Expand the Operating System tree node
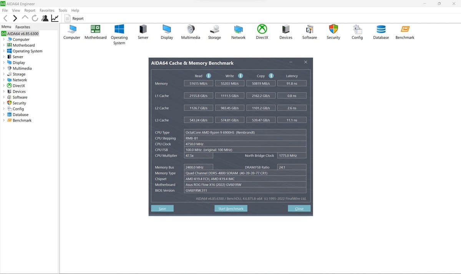The height and width of the screenshot is (274, 461). 4,51
